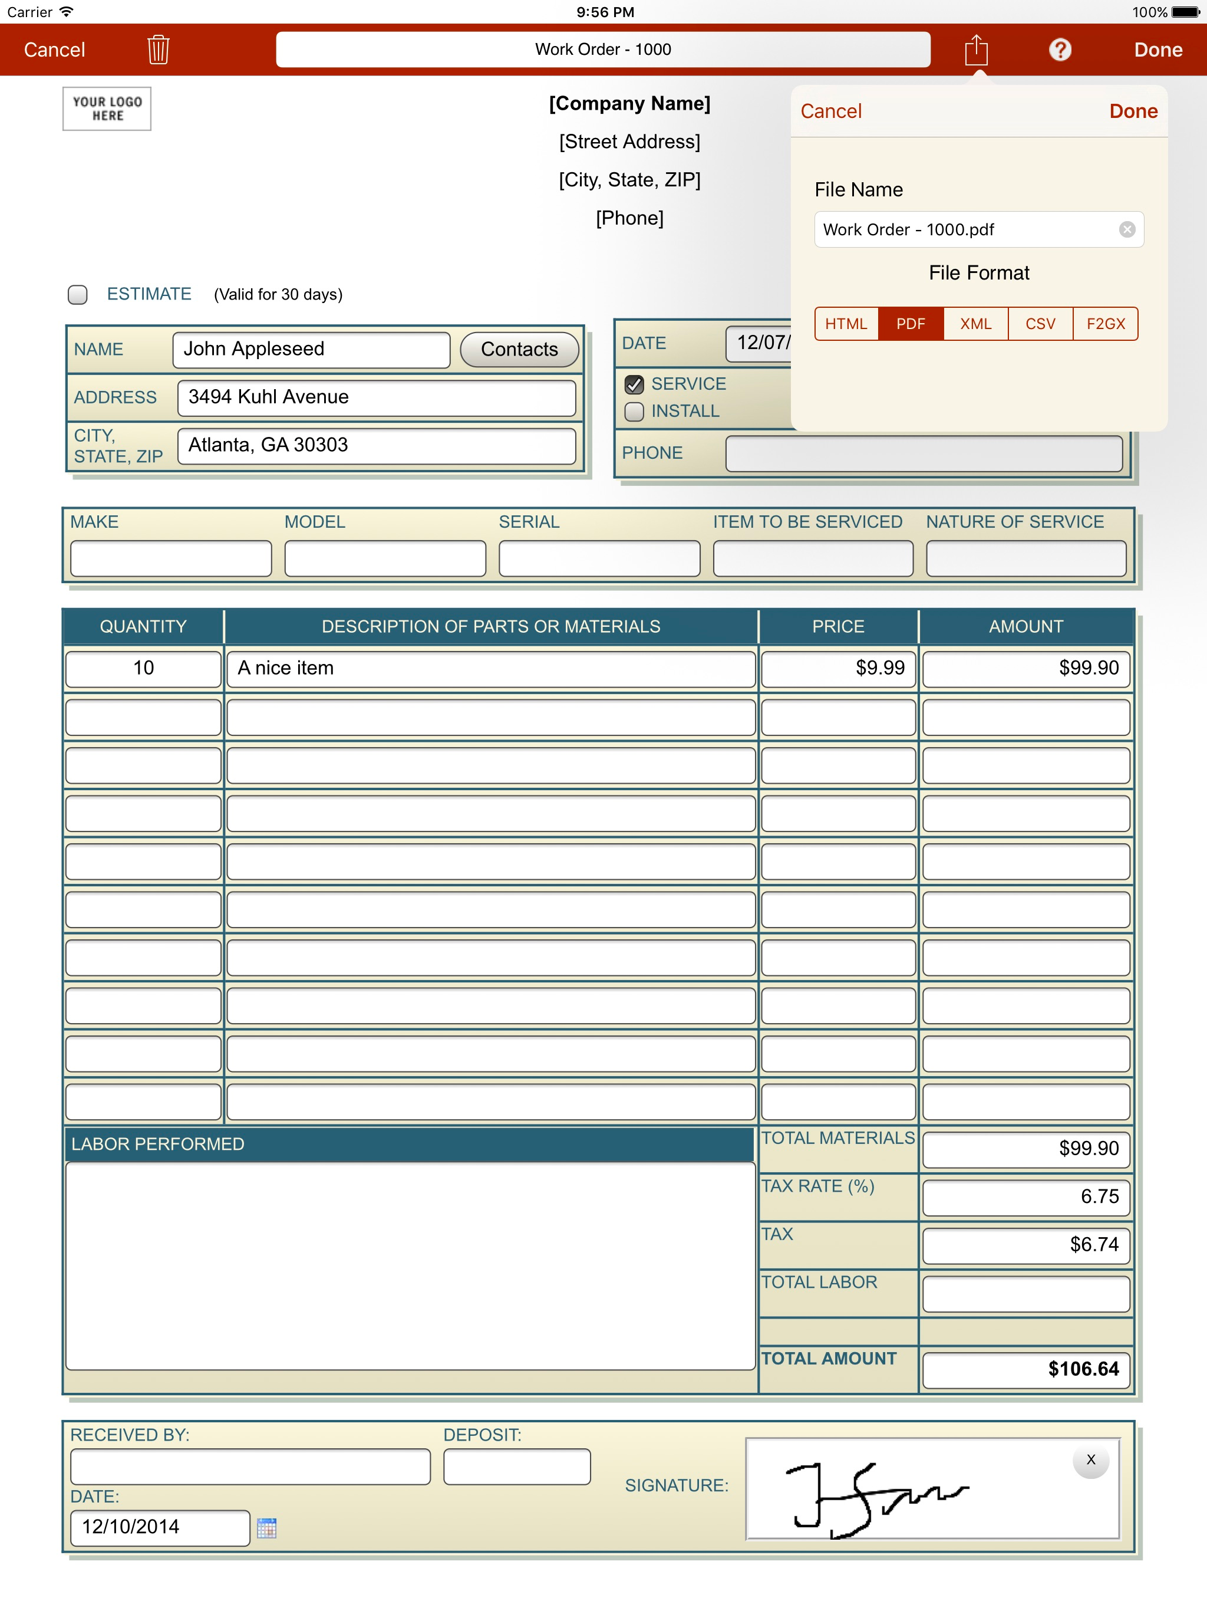Clear the file name text field
This screenshot has width=1207, height=1611.
coord(1126,229)
